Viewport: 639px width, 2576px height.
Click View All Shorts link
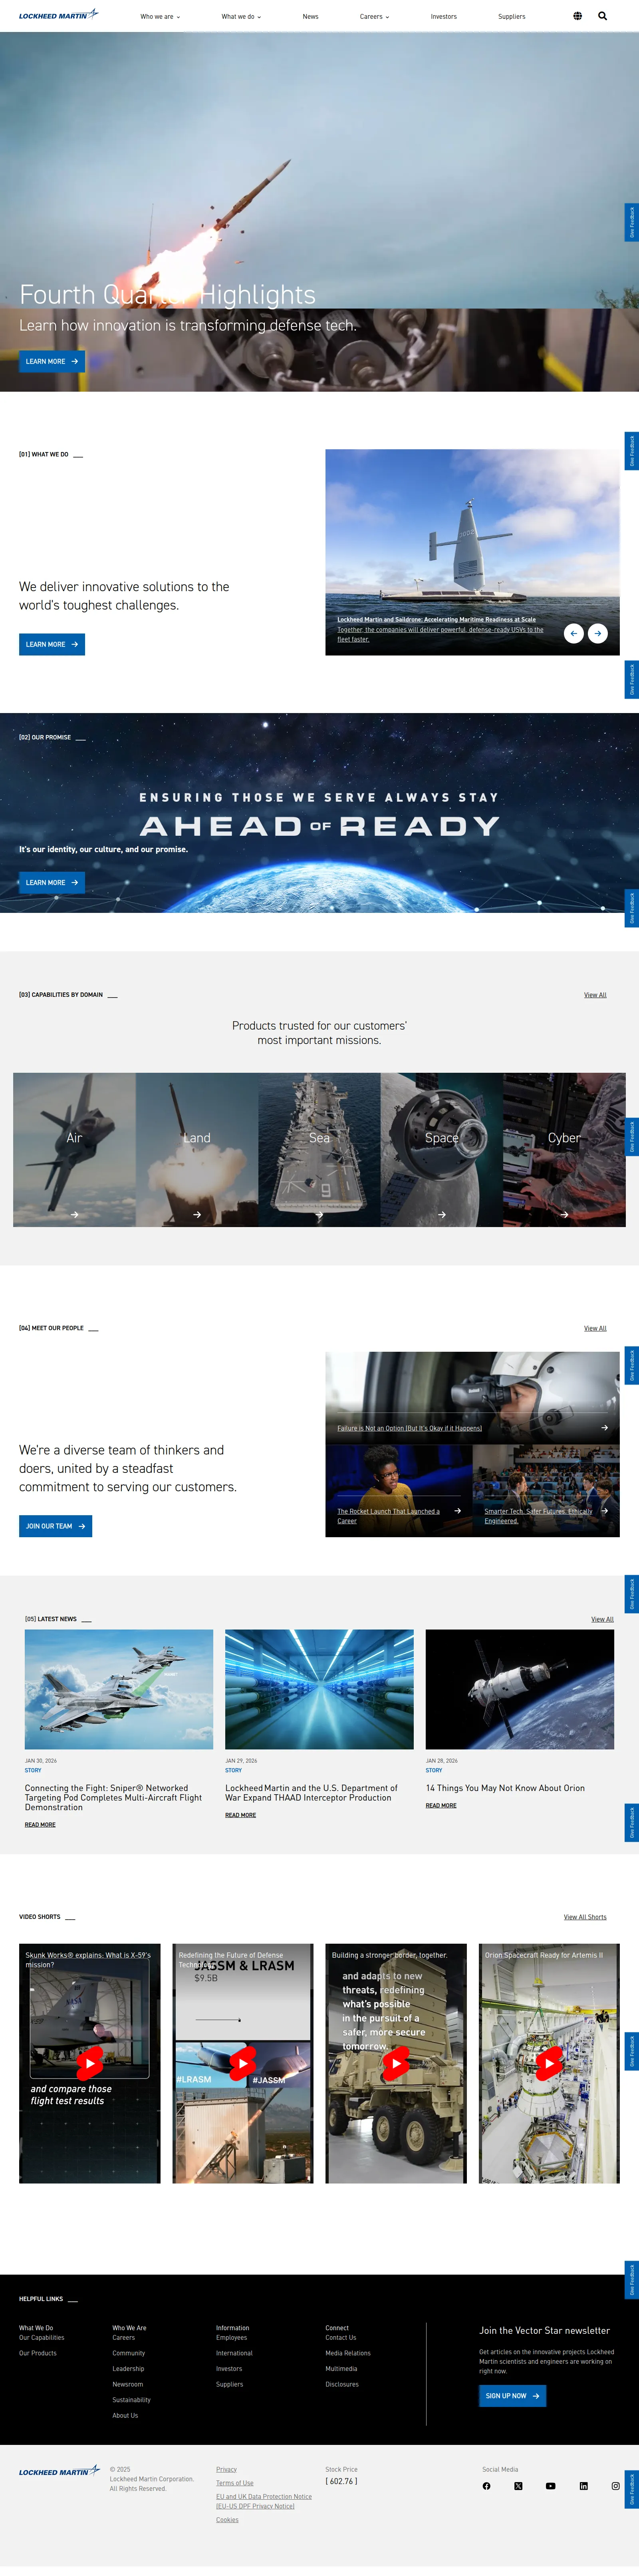(585, 1917)
